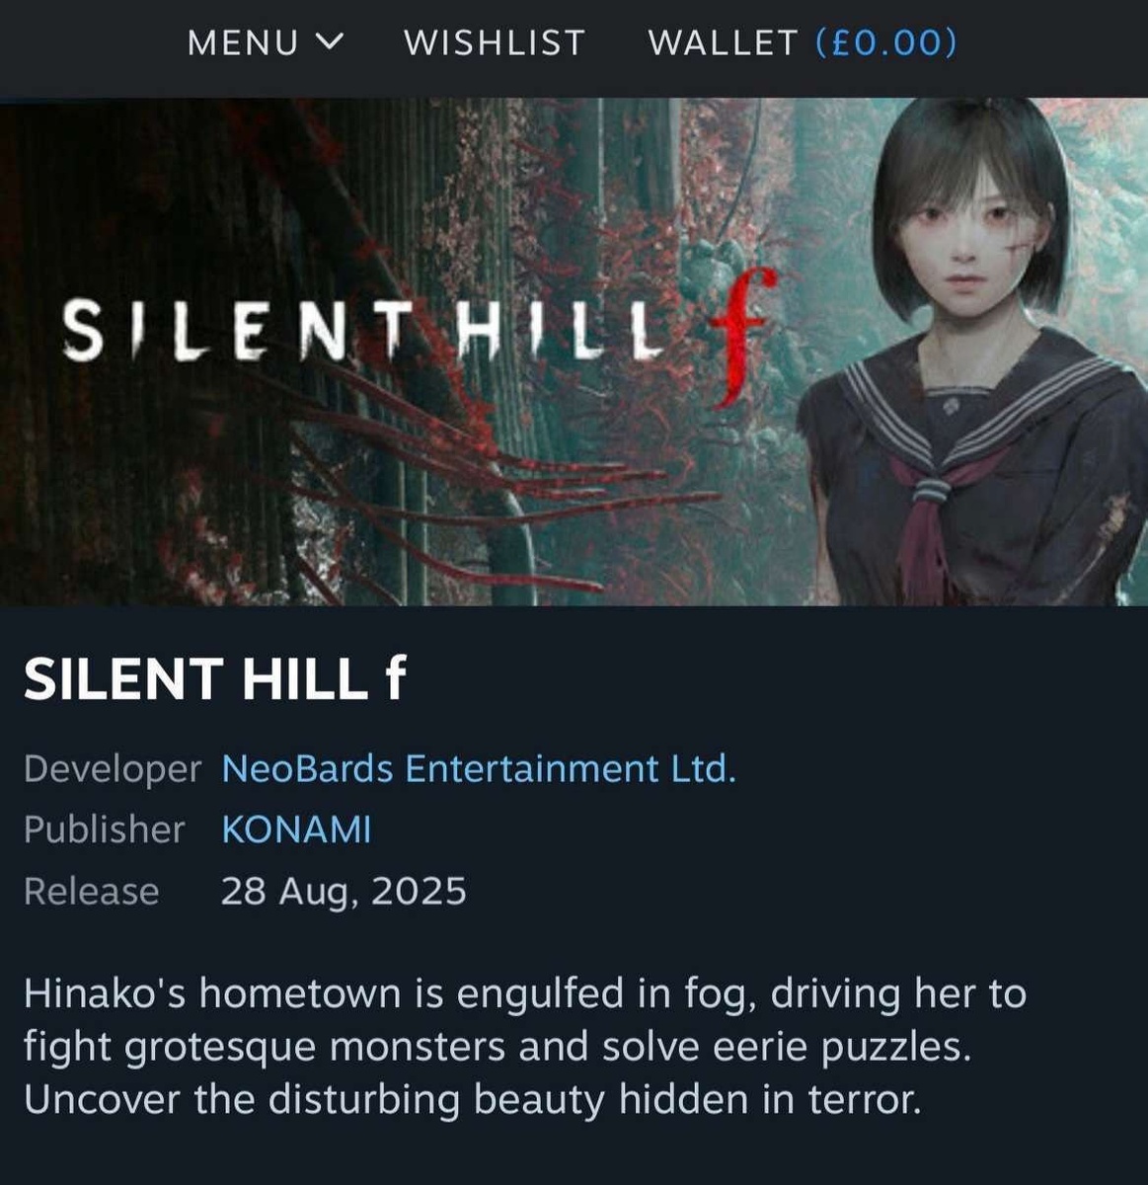Click the SILENT HILL f banner image

[574, 352]
